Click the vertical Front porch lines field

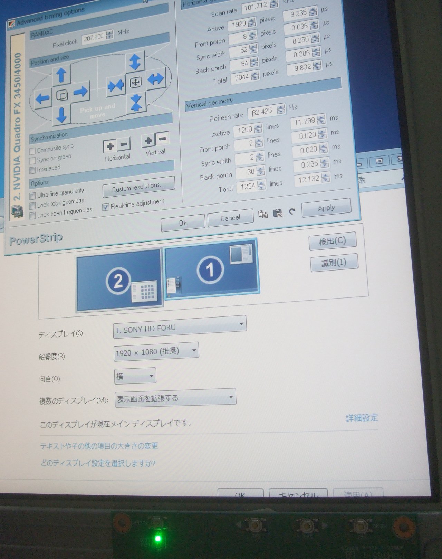coord(244,144)
